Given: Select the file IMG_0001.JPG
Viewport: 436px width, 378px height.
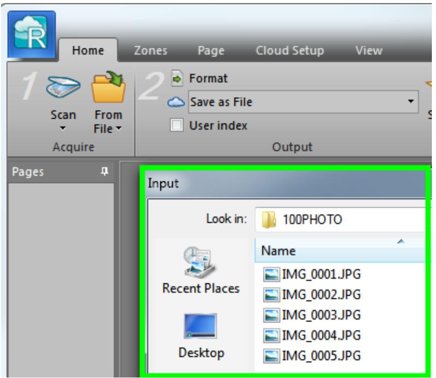Looking at the screenshot, I should (312, 274).
